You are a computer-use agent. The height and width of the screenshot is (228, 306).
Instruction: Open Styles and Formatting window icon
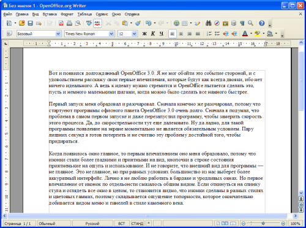click(x=9, y=34)
